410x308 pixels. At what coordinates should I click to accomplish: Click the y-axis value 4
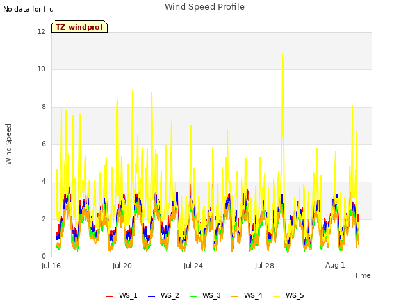coord(44,181)
